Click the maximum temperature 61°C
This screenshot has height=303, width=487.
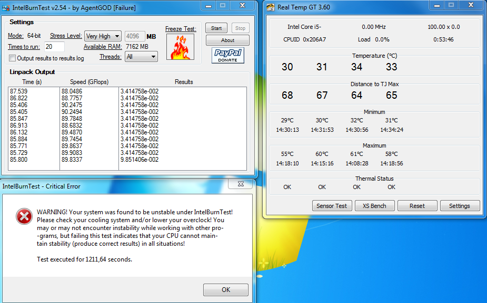357,154
